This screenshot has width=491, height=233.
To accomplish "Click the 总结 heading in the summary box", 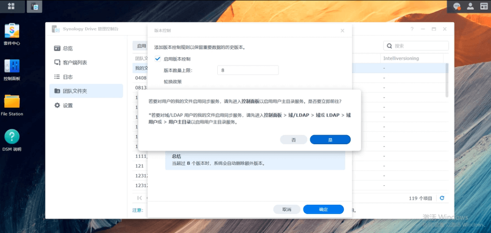I will 176,156.
